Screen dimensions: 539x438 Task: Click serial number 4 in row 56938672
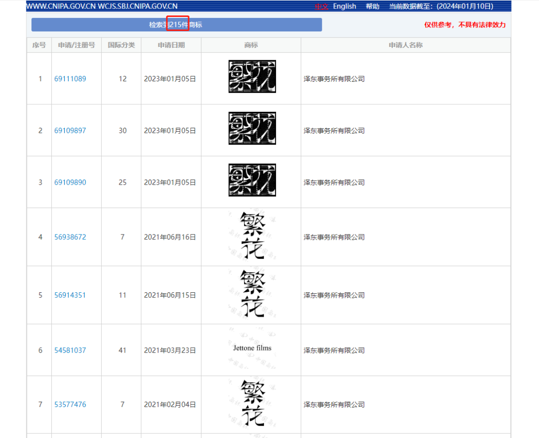[40, 237]
